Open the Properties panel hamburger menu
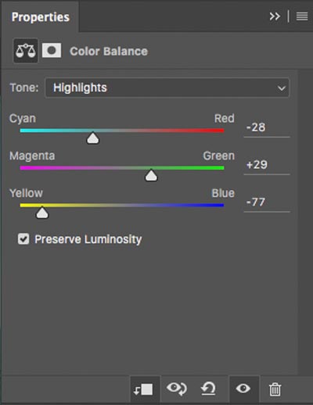 tap(302, 16)
